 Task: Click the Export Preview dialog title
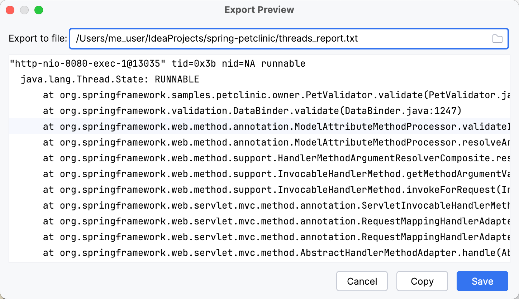tap(259, 10)
